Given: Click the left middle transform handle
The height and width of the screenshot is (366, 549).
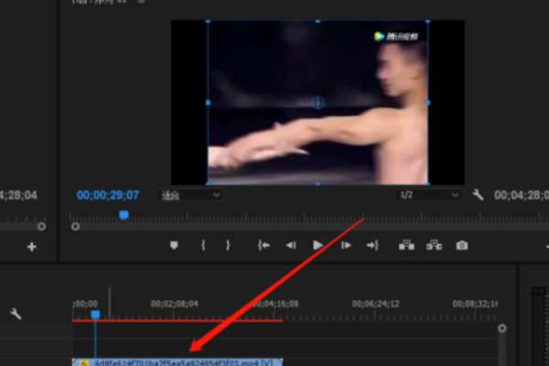Looking at the screenshot, I should pyautogui.click(x=208, y=102).
